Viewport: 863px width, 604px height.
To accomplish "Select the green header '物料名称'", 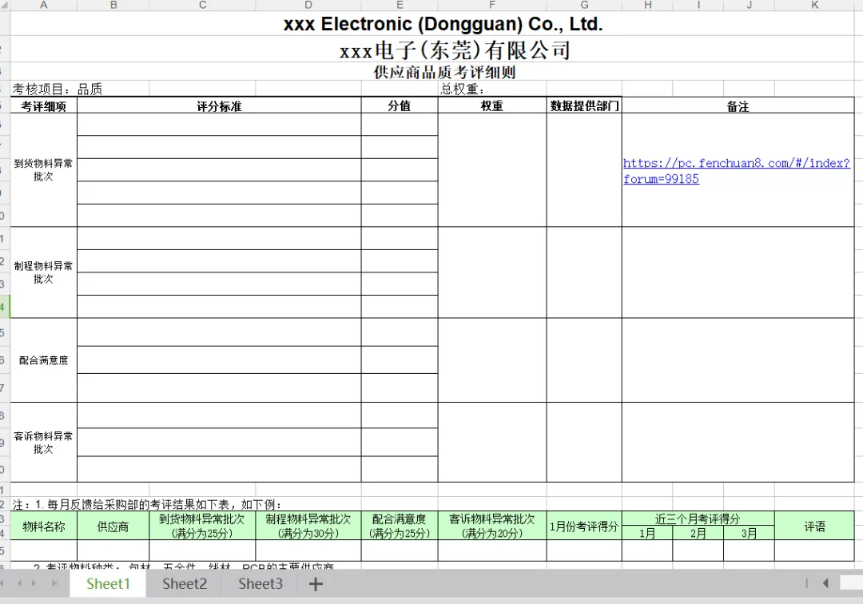I will pos(43,527).
